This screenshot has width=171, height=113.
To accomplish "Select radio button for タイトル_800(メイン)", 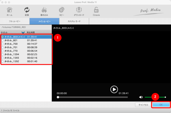I will click(x=2, y=37).
